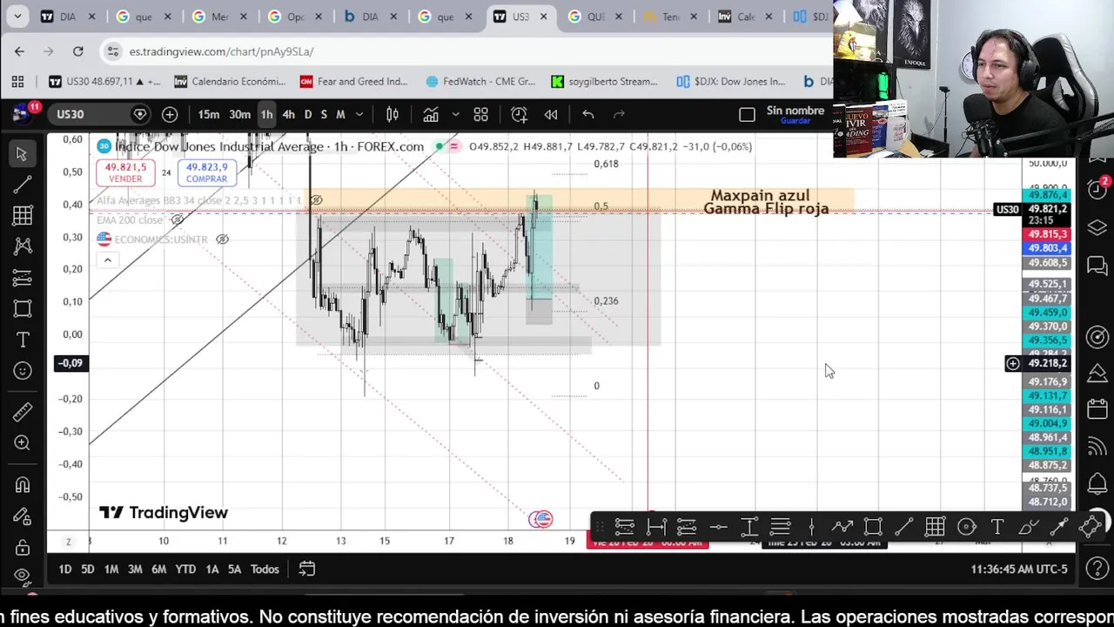Open the Fear and Greed Index bookmark

pyautogui.click(x=353, y=82)
